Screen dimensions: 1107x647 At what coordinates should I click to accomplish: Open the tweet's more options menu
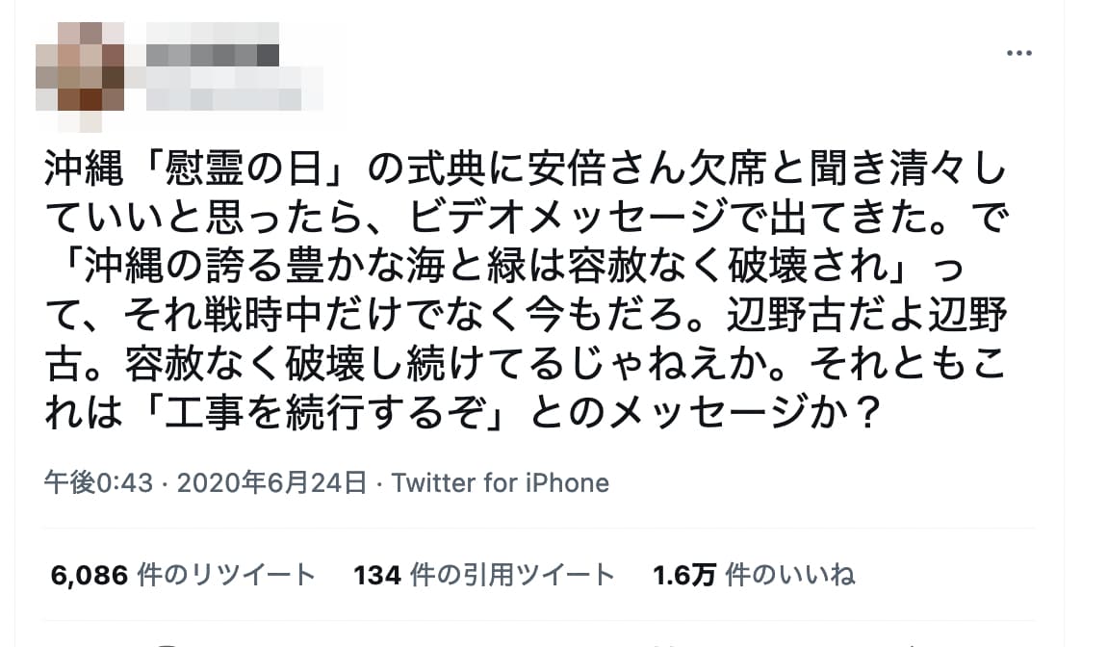pyautogui.click(x=1018, y=53)
